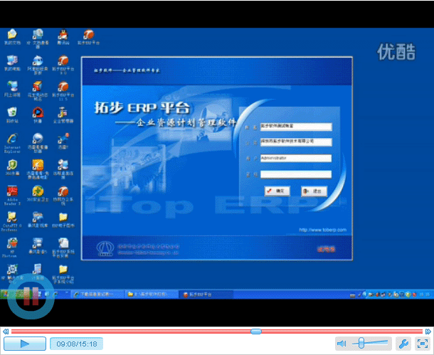Click the forward arrow right of the progress bar
The height and width of the screenshot is (355, 434).
coord(428,331)
